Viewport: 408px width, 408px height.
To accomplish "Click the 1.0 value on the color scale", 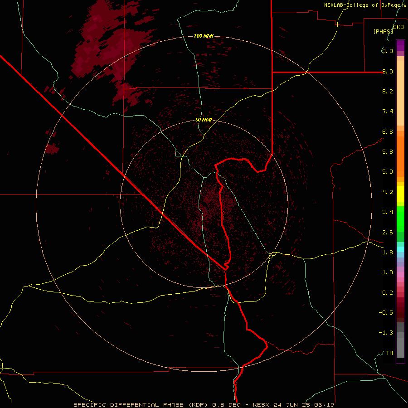I will (388, 272).
